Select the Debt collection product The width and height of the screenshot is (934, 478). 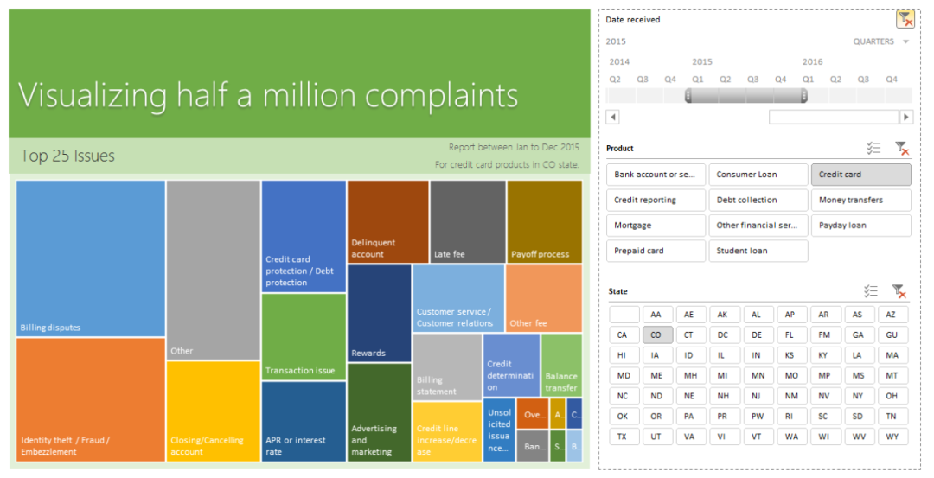(x=758, y=201)
